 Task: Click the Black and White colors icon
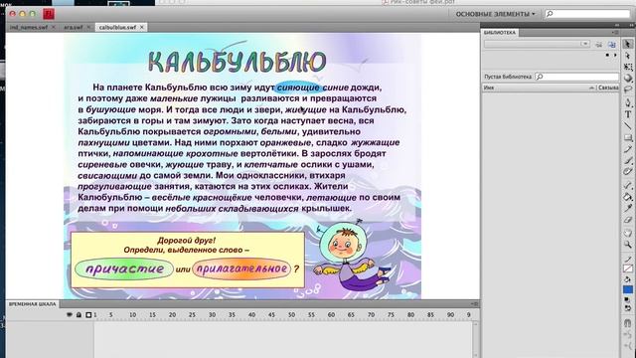tap(627, 300)
